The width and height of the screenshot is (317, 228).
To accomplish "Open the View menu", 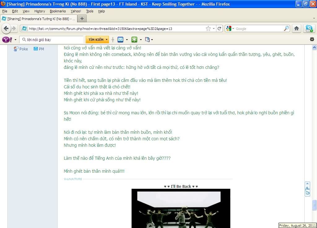I will point(26,11).
